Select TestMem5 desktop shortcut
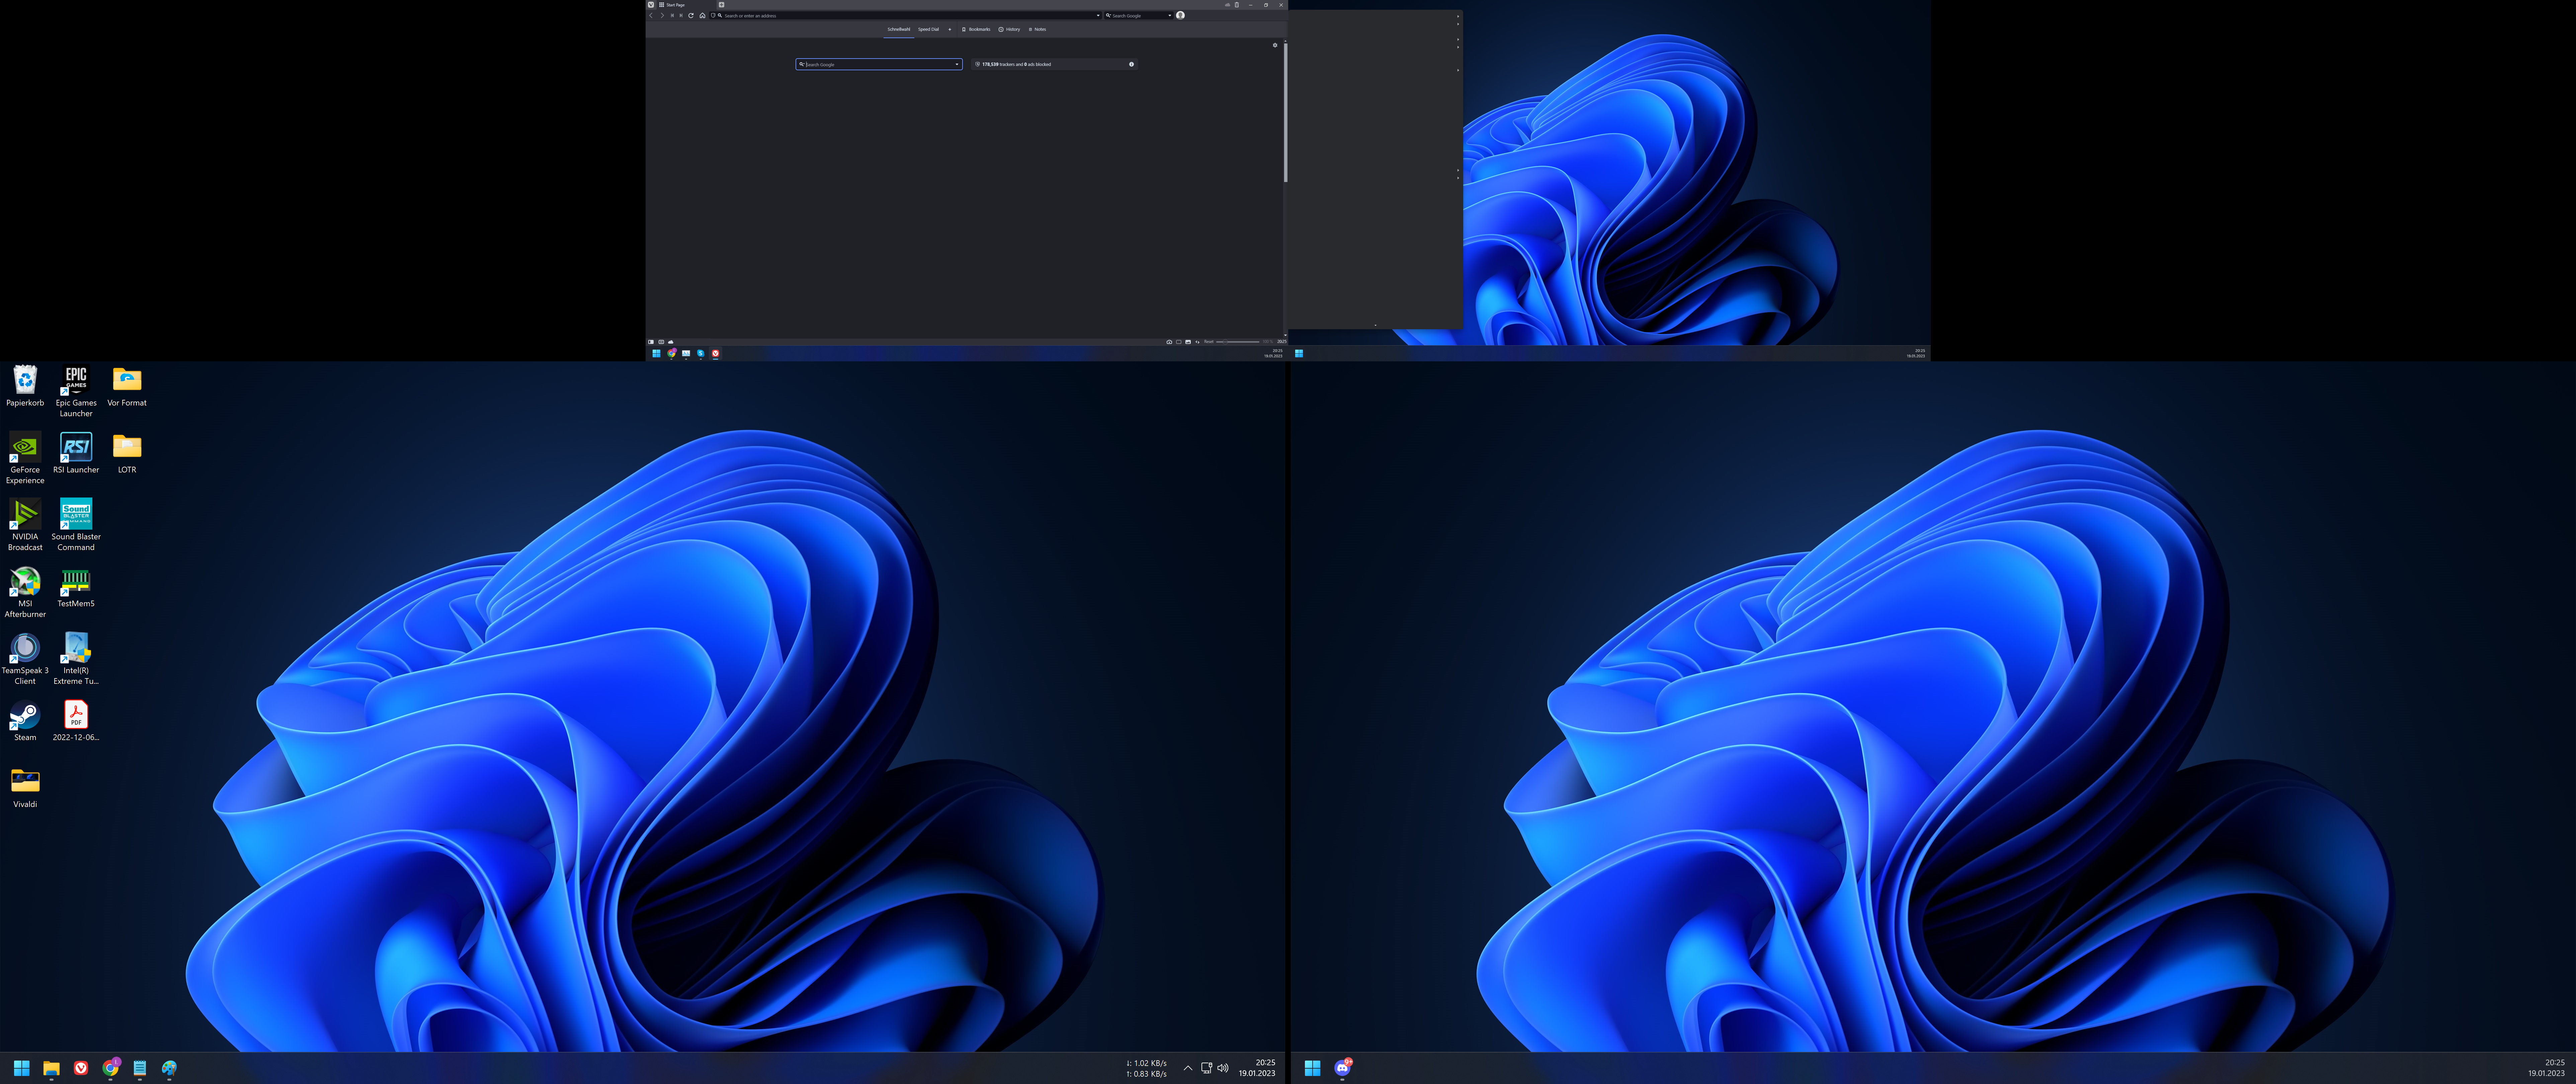Image resolution: width=2576 pixels, height=1084 pixels. (76, 587)
